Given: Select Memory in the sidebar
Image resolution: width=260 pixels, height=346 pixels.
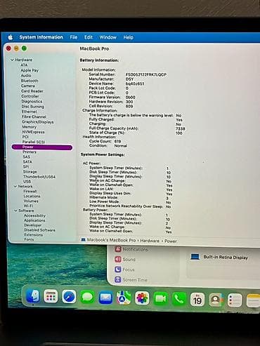Looking at the screenshot, I should (30, 127).
